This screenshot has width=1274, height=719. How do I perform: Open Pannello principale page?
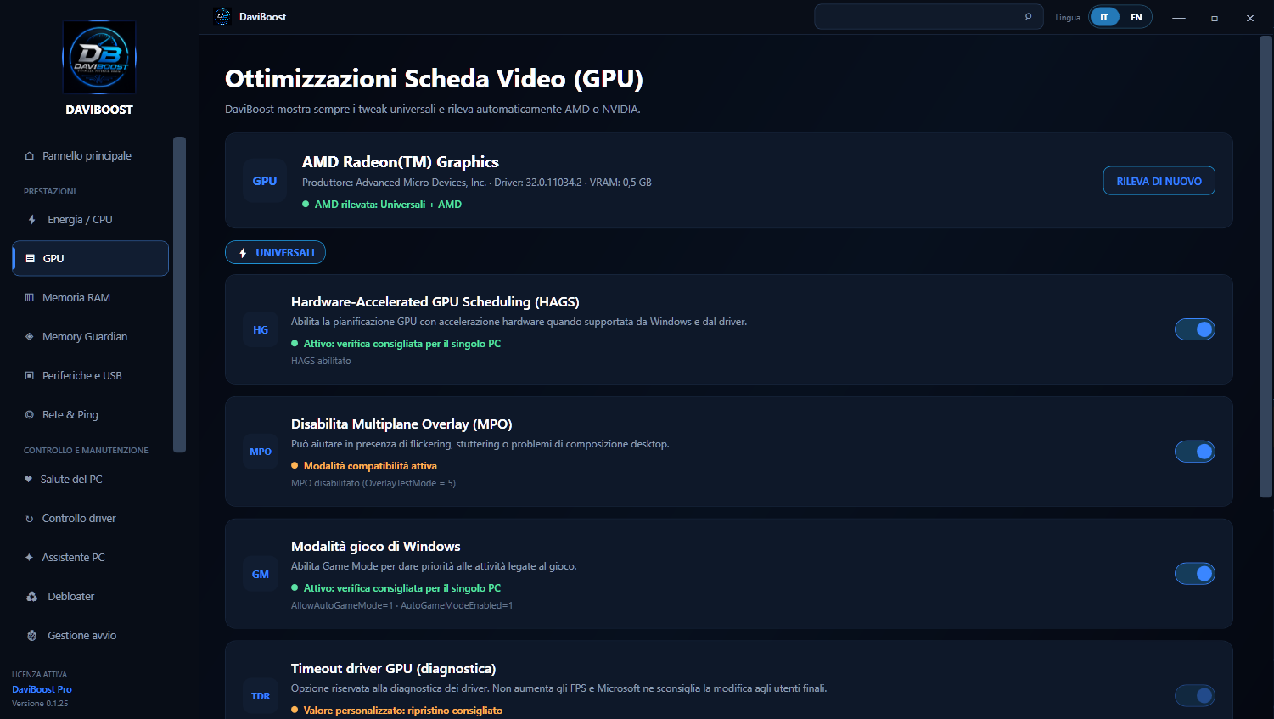pos(91,156)
